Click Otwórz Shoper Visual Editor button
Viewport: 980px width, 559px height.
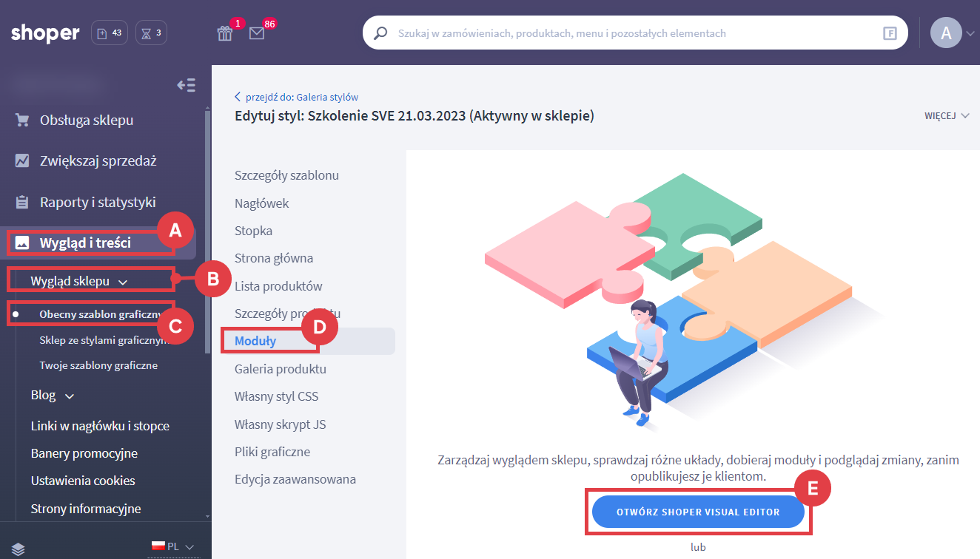tap(698, 512)
